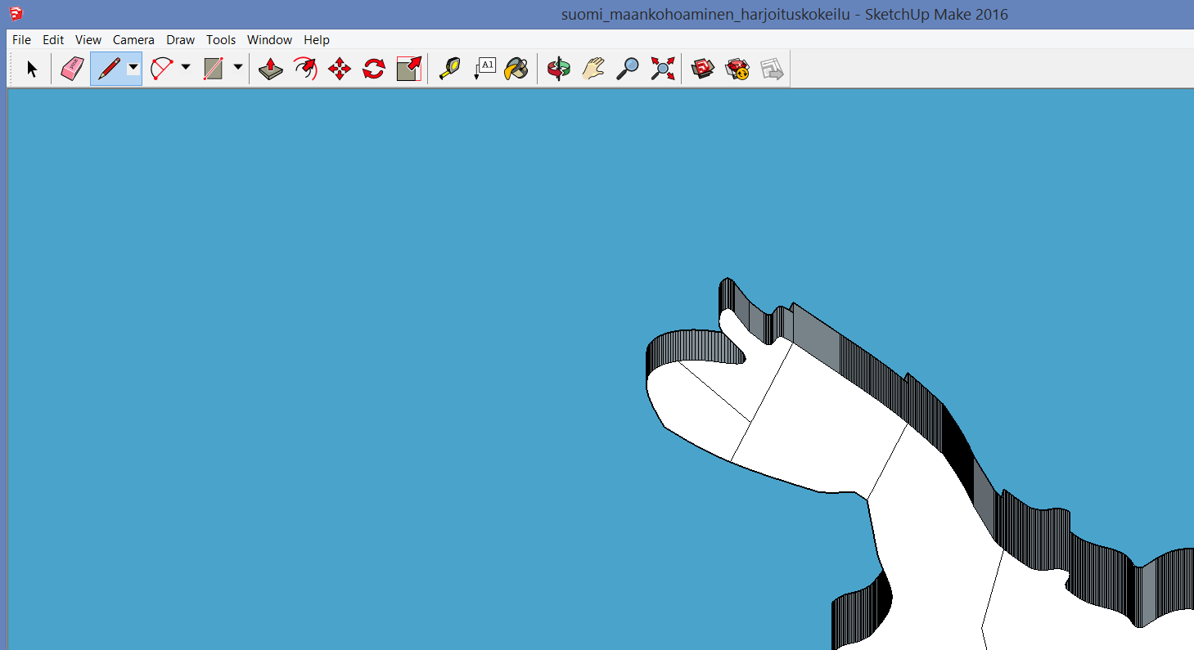This screenshot has width=1194, height=650.
Task: Open the Arc tool dropdown arrow
Action: (186, 68)
